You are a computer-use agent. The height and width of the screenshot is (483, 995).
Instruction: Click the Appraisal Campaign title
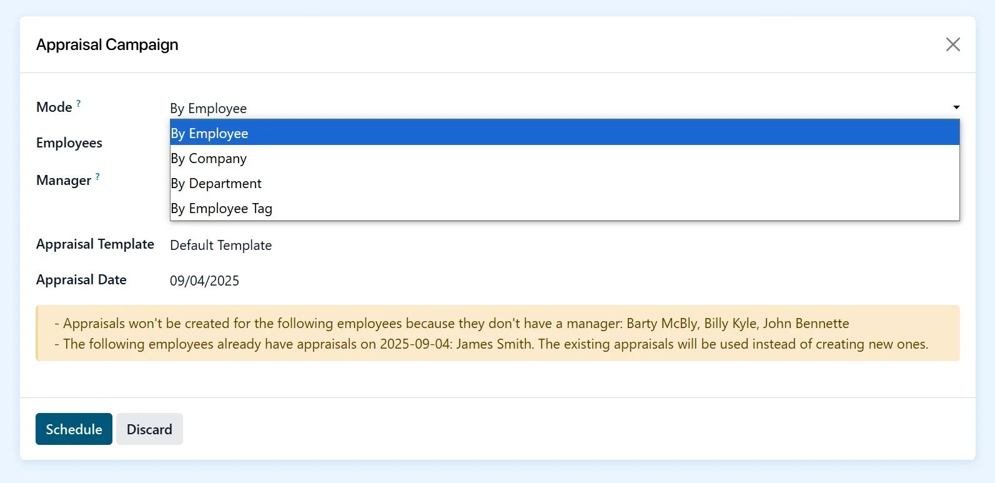point(107,44)
